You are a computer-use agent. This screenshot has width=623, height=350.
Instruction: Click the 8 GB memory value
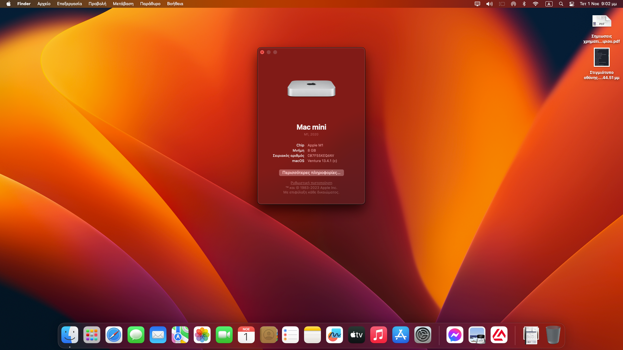point(311,151)
